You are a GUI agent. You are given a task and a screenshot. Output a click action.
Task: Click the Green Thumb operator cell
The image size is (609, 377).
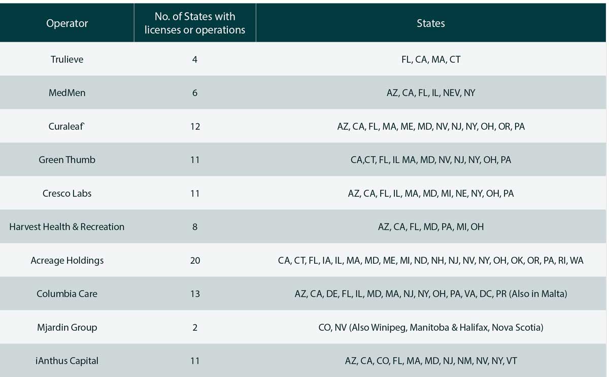pyautogui.click(x=67, y=160)
